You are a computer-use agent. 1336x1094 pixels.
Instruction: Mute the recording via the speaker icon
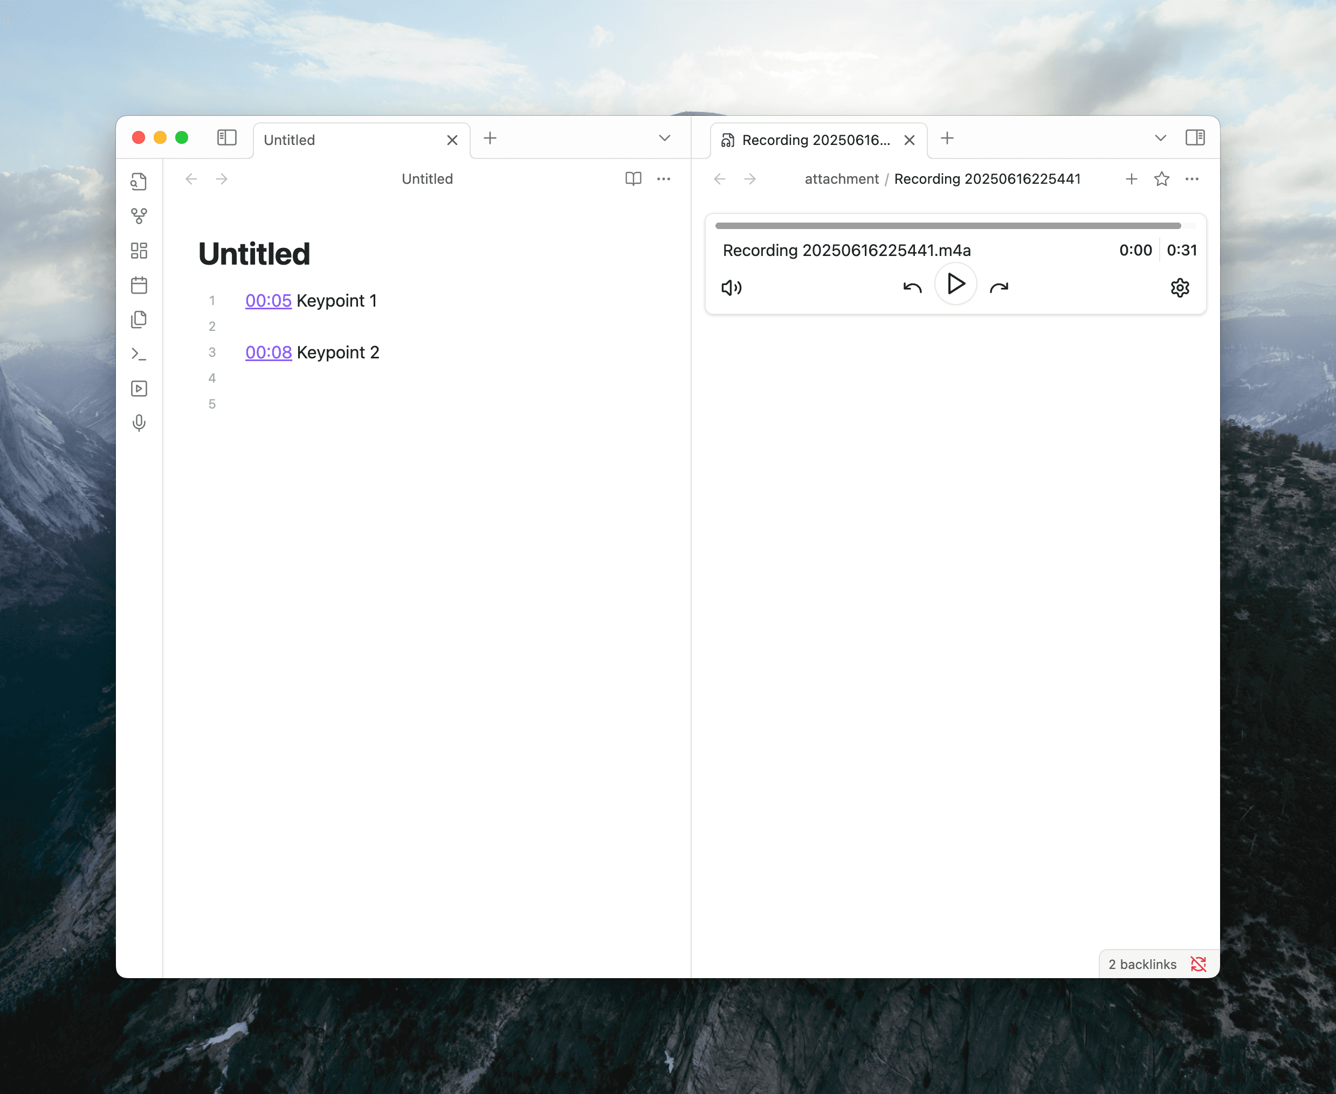[732, 288]
